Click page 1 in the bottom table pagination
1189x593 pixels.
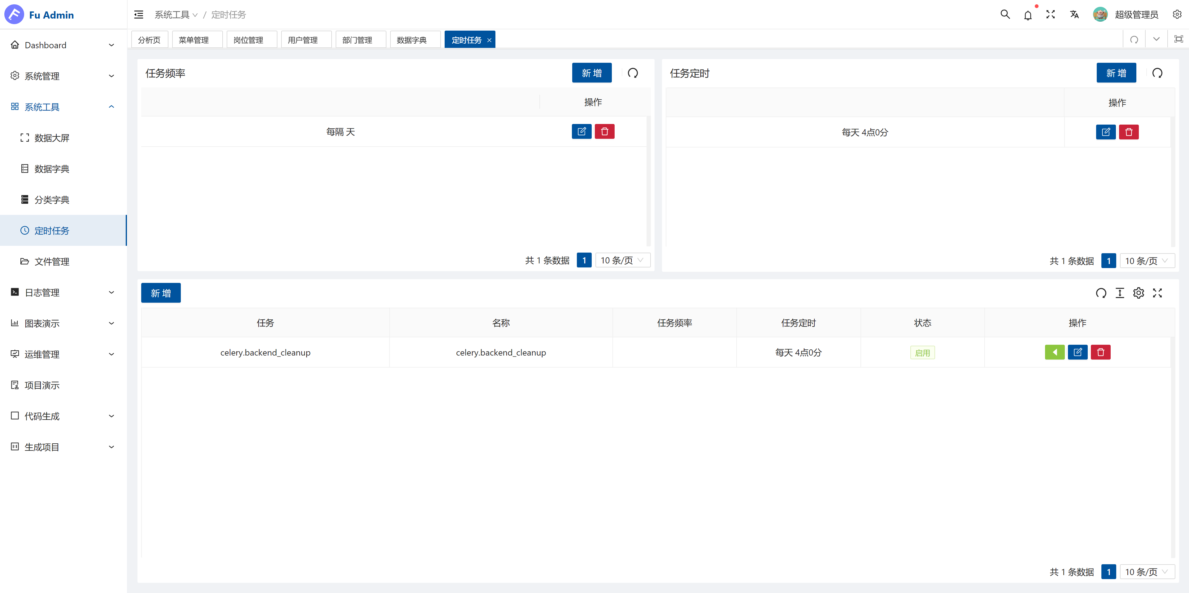tap(1108, 572)
